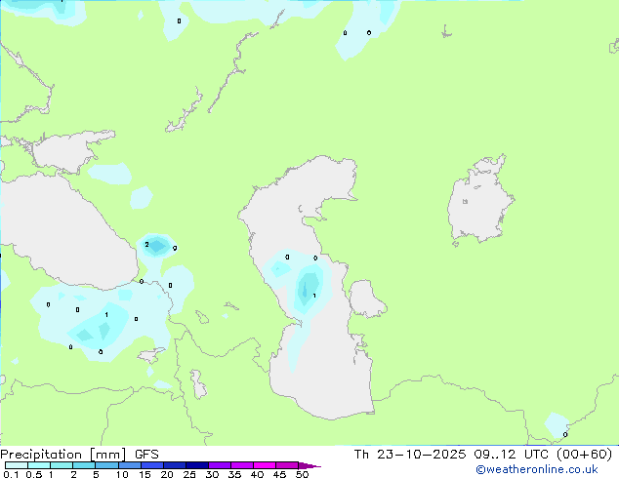This screenshot has height=478, width=619.
Task: Pick the 35–40 mm legend color swatch
Action: click(x=242, y=465)
